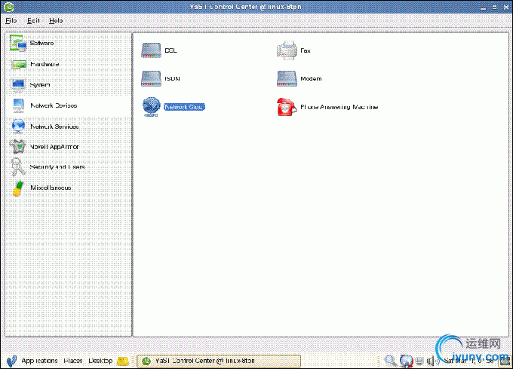Open the Applications panel menu
Screen dimensions: 513x369
pos(39,361)
